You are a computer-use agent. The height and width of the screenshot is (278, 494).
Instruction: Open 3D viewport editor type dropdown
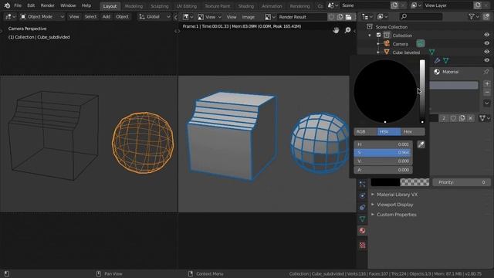10,17
